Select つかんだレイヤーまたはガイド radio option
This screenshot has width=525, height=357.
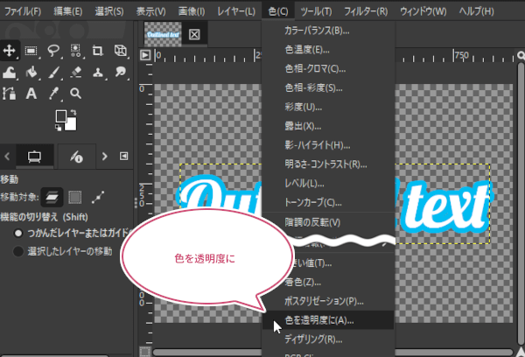coord(18,234)
